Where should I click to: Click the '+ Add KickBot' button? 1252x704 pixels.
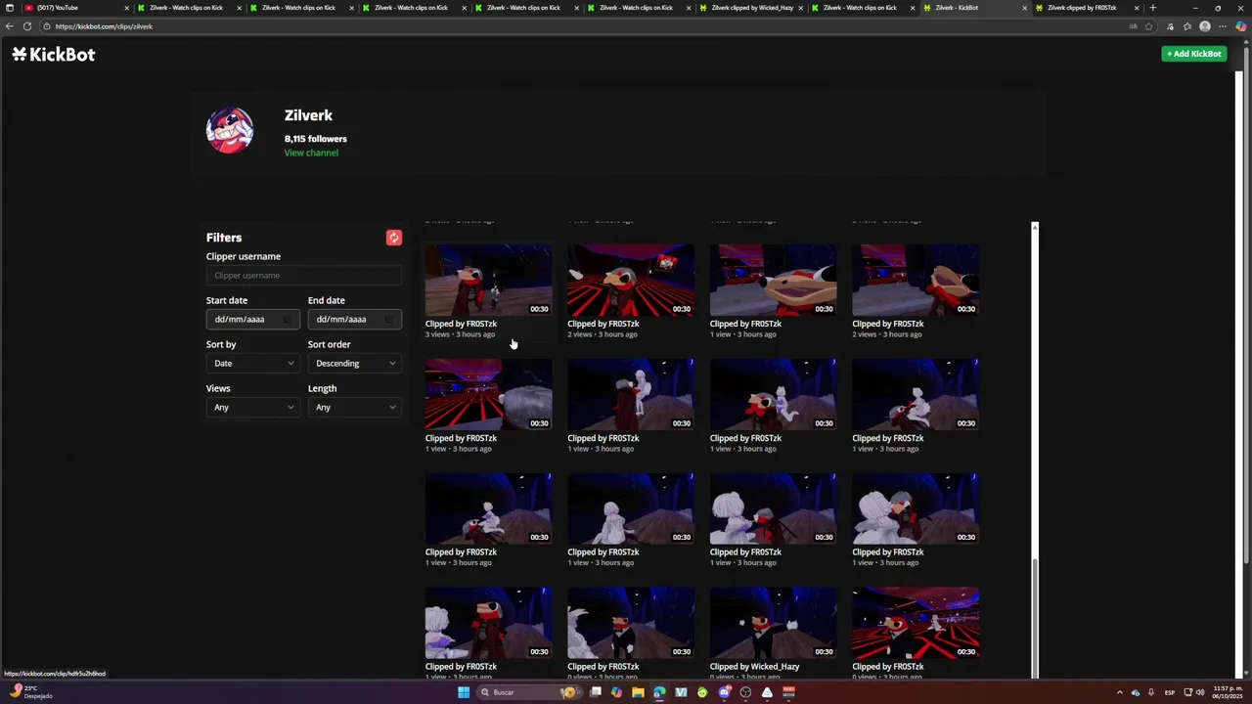tap(1194, 54)
